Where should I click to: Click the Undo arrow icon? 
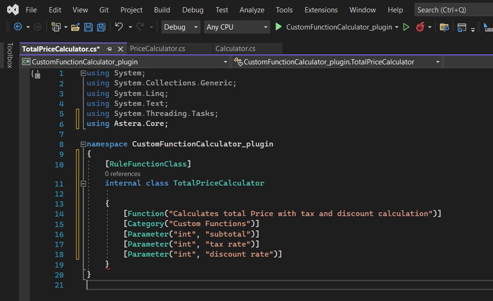coord(119,27)
